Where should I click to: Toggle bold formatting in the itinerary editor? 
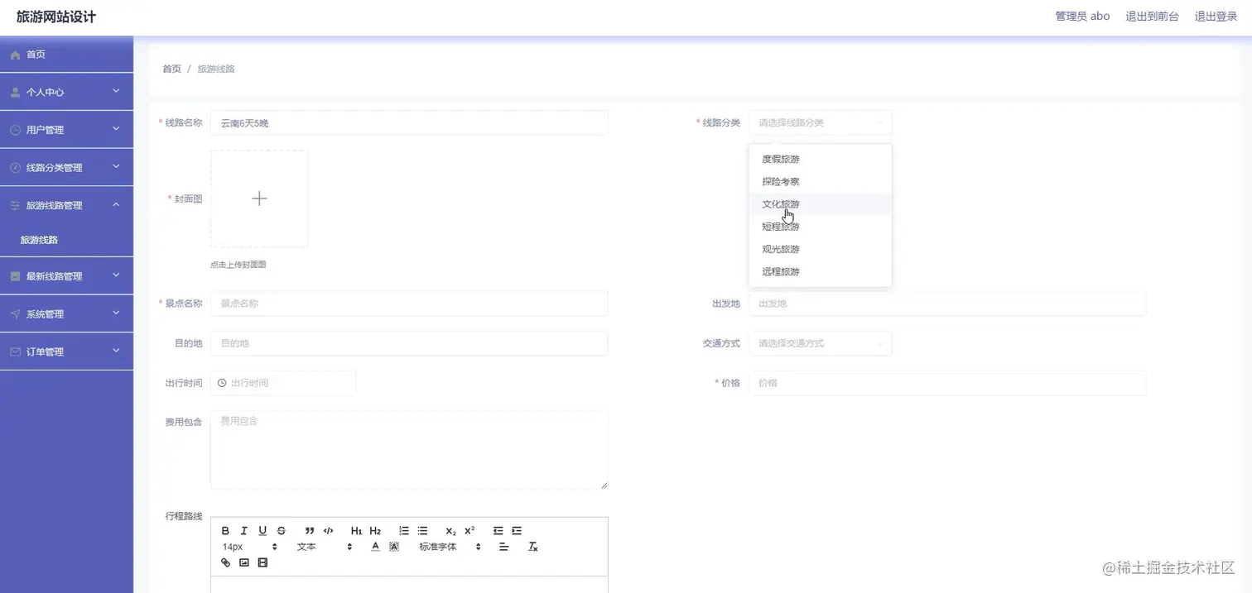[225, 530]
